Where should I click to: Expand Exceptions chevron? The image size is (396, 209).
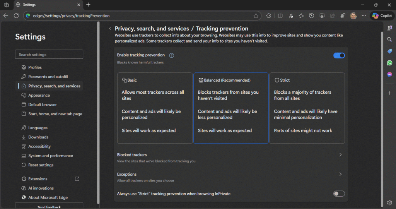tap(340, 174)
